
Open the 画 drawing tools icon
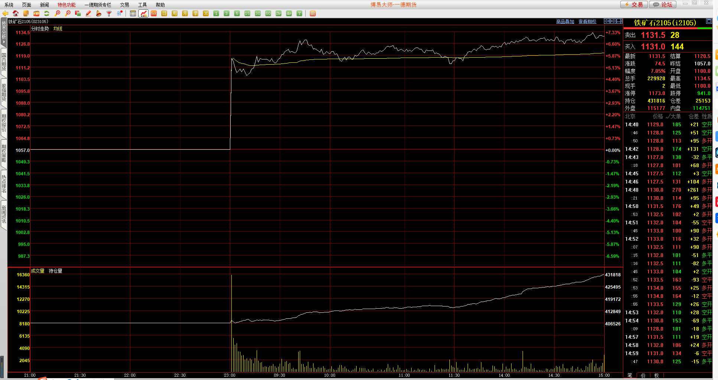pyautogui.click(x=313, y=13)
